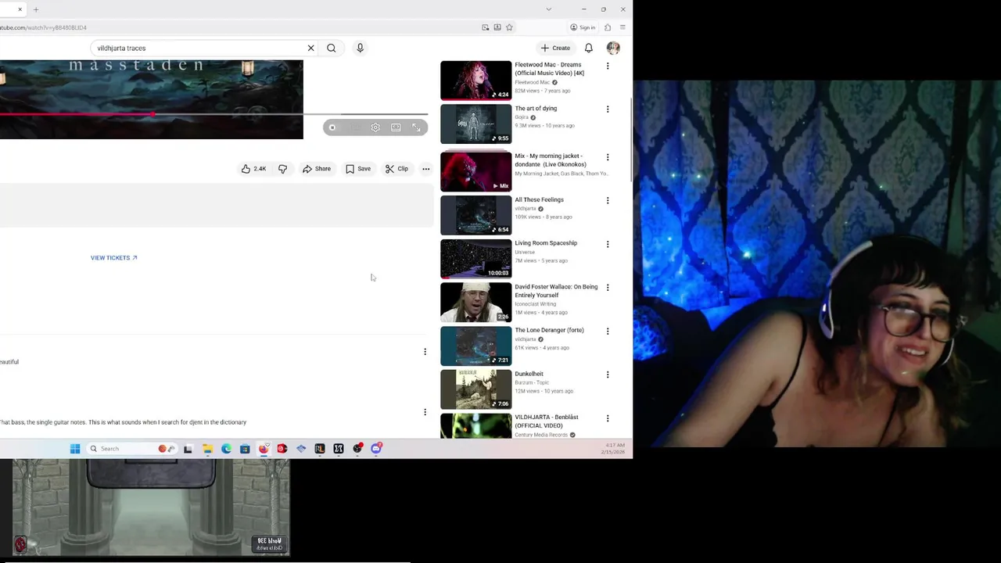Open the YouTube account avatar menu

(613, 48)
